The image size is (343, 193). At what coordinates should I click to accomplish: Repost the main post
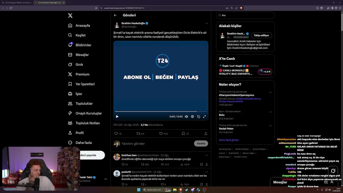click(x=140, y=133)
